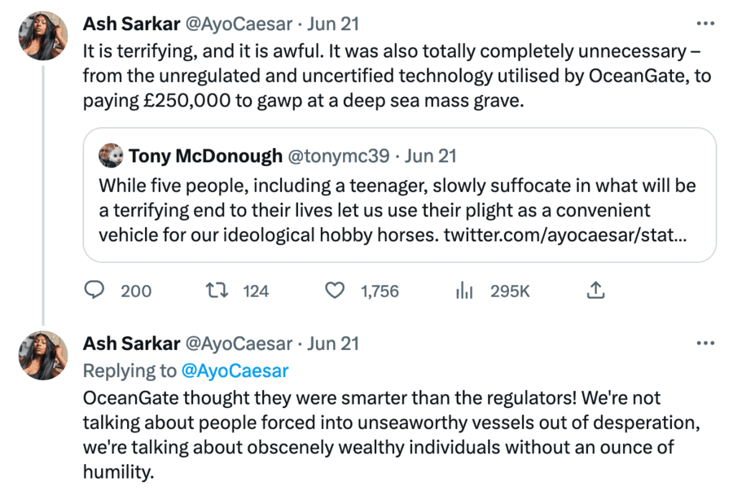Open the Jun 21 timestamp of the second tweet

[332, 344]
